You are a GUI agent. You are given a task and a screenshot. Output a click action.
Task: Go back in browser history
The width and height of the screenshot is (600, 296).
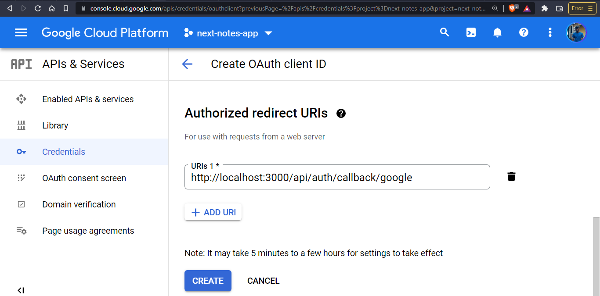[10, 8]
